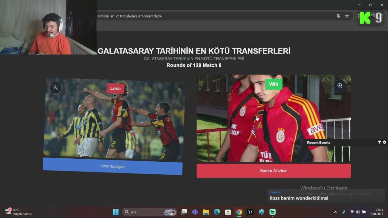The width and height of the screenshot is (388, 218).
Task: Zoom into Serdar Özkan's photo with the magnifier
Action: coord(340,86)
